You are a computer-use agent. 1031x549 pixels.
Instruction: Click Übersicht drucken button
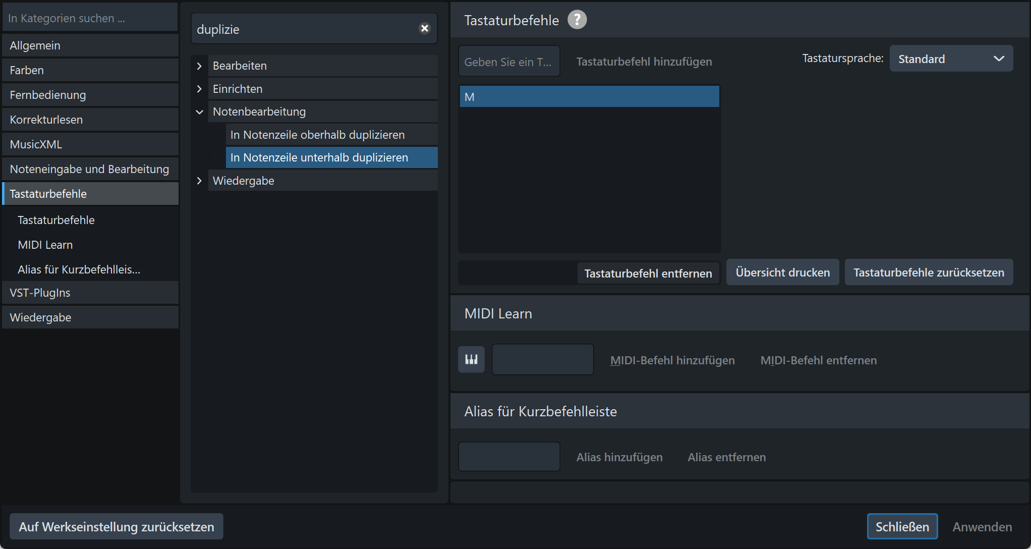(782, 272)
